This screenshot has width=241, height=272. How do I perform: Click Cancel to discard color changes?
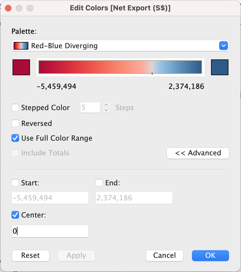165,255
